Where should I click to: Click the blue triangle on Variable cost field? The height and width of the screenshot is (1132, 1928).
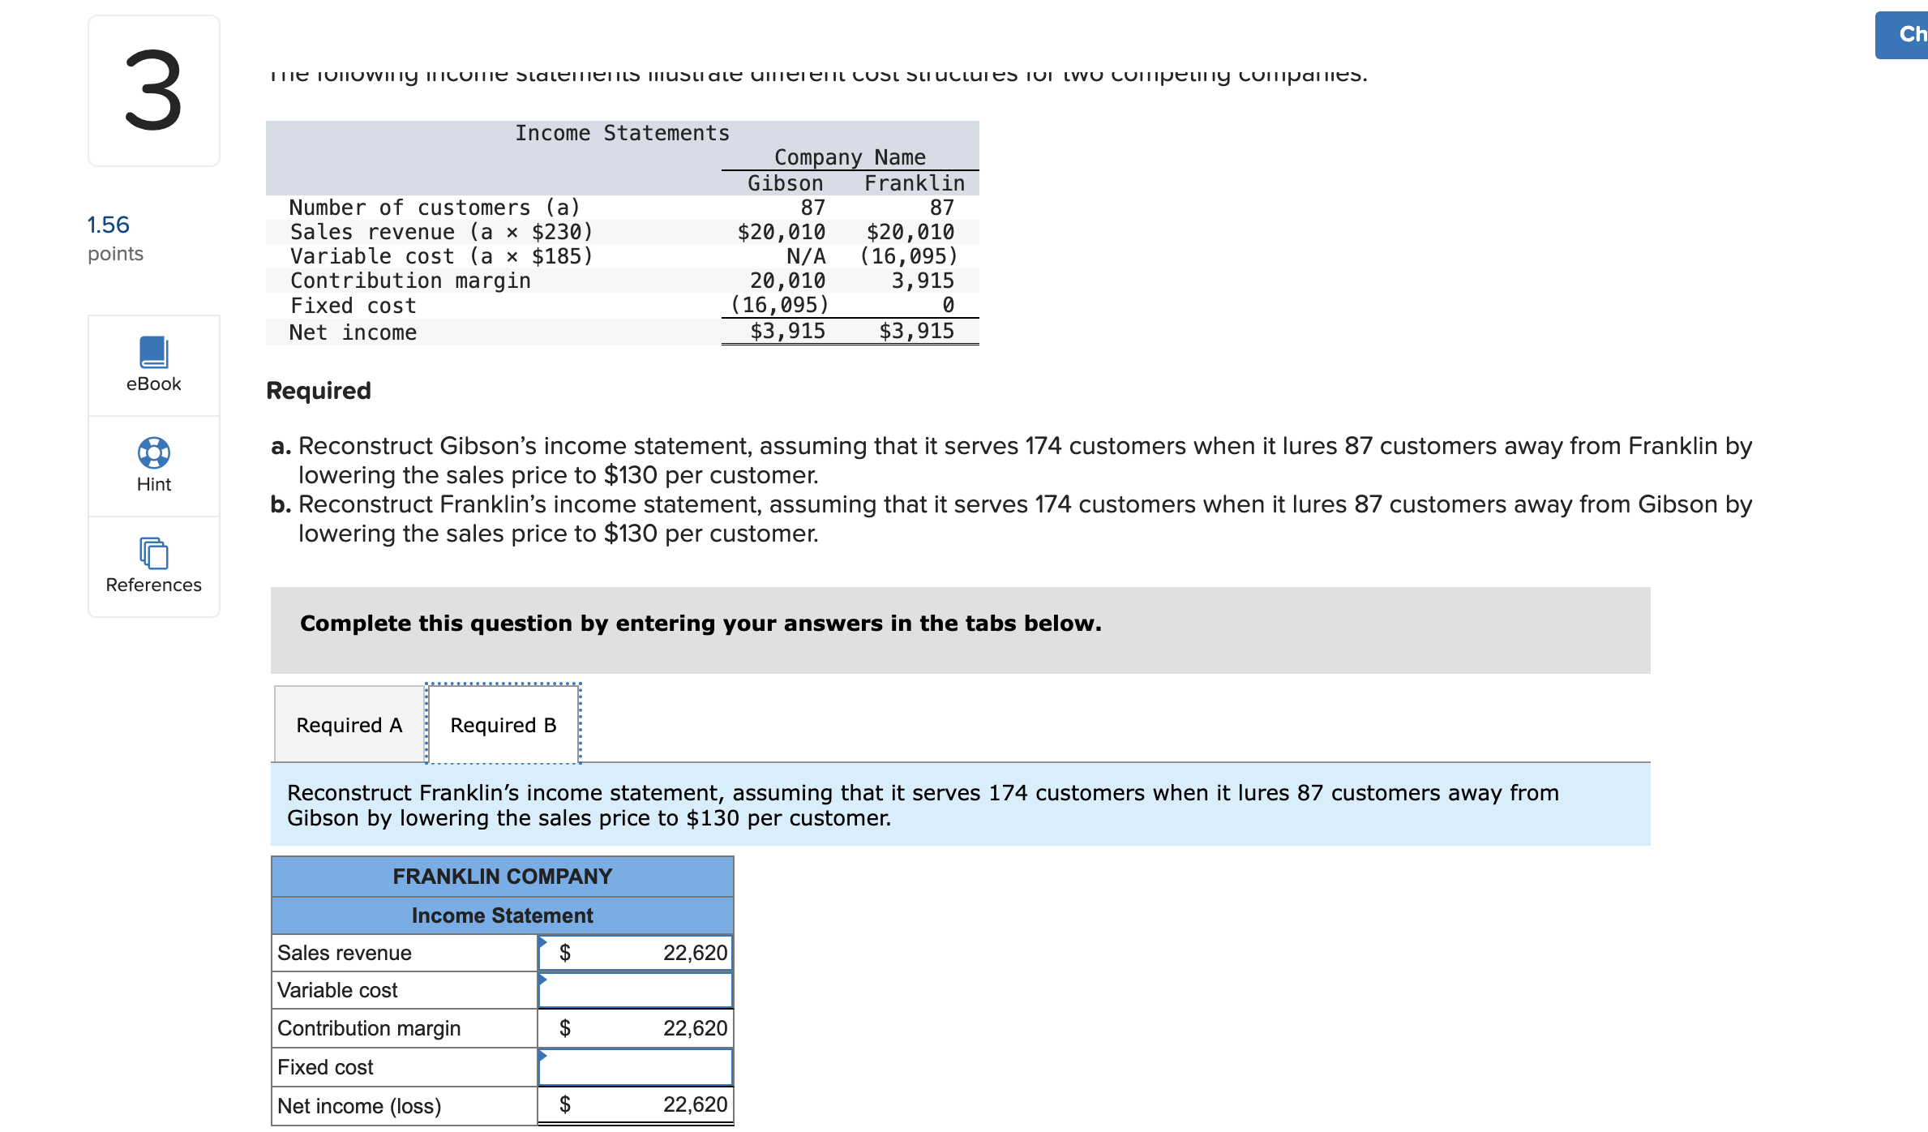click(x=542, y=981)
